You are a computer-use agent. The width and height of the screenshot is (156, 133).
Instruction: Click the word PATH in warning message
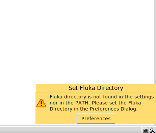[x=82, y=103]
